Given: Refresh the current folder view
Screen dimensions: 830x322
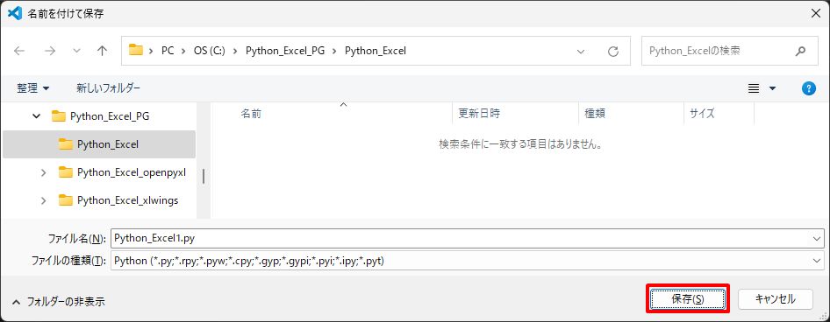Looking at the screenshot, I should click(x=613, y=52).
